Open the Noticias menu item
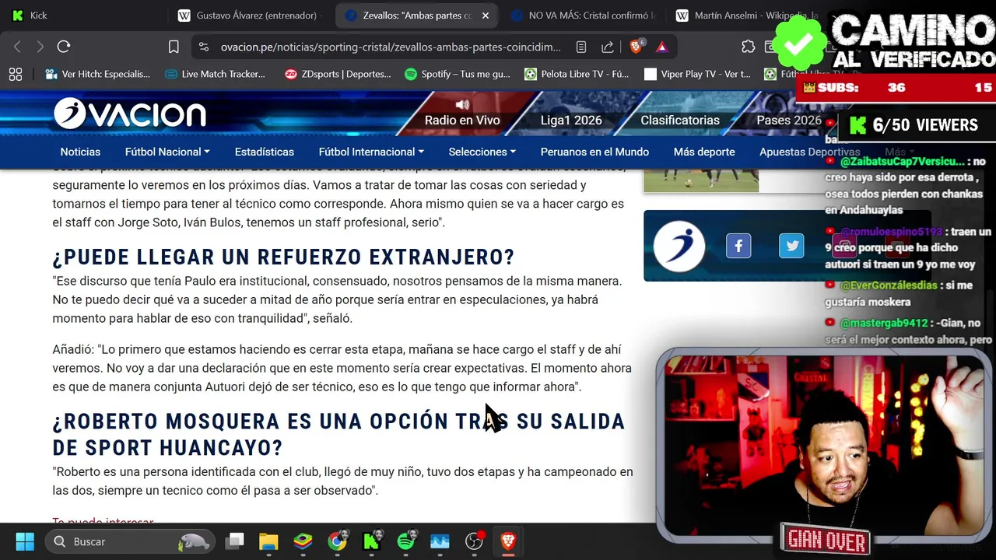 [80, 152]
